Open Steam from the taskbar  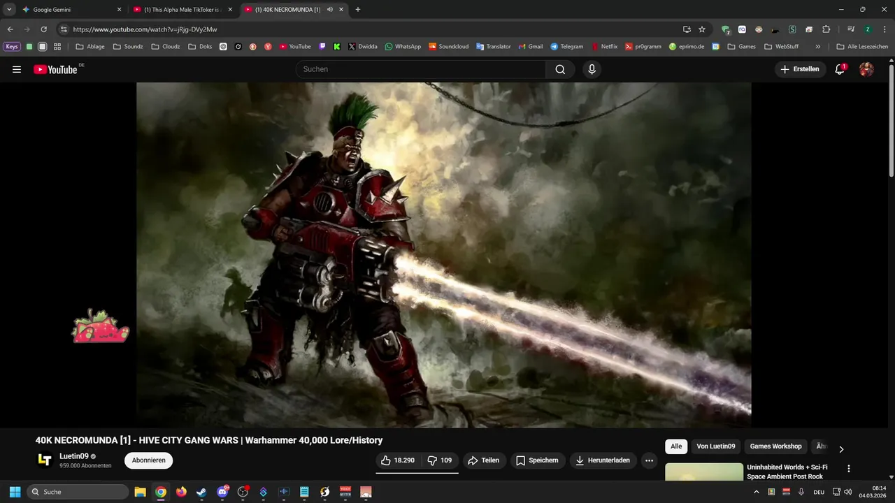click(201, 492)
